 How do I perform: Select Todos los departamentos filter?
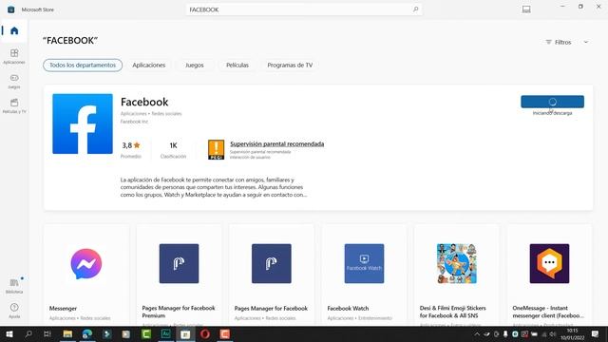point(83,66)
